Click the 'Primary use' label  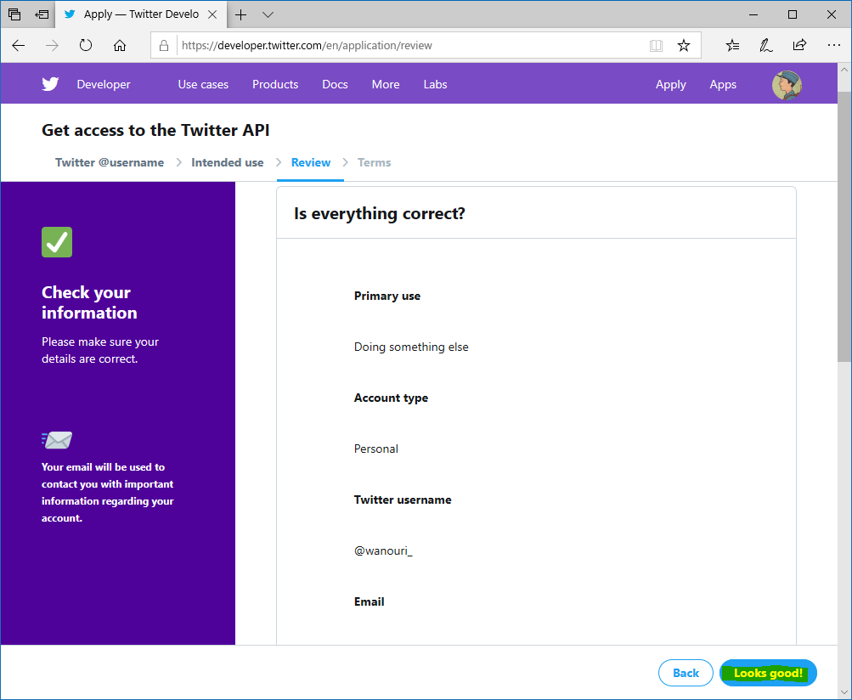(387, 296)
